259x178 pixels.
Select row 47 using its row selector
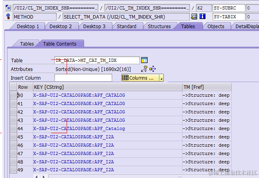pyautogui.click(x=13, y=153)
